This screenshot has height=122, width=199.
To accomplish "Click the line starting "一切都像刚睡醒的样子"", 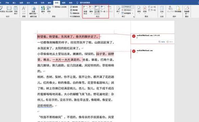I will pos(76,42).
